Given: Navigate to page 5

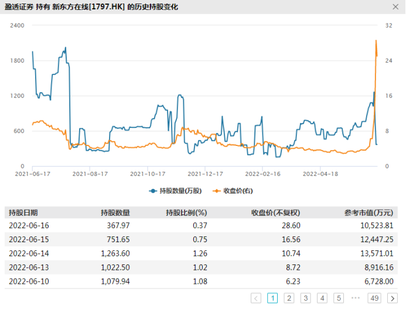Looking at the screenshot, I should pyautogui.click(x=339, y=298).
